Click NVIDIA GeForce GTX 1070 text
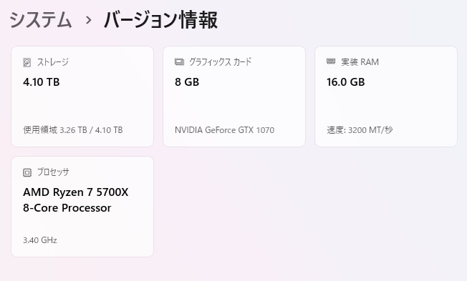 pos(225,130)
